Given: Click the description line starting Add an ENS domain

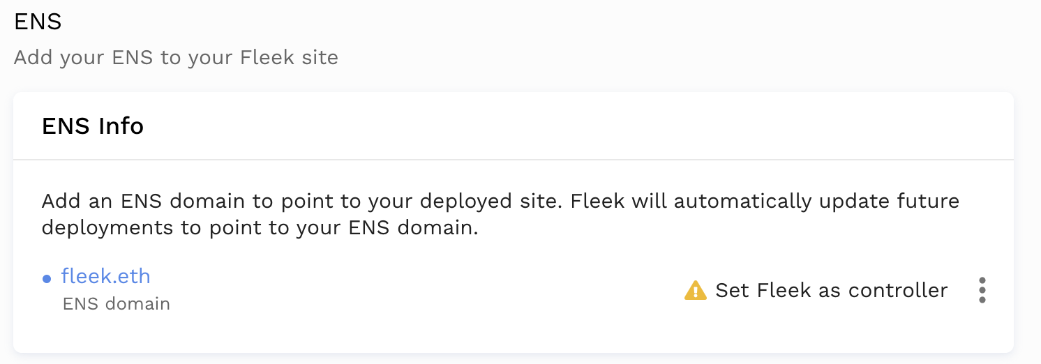Looking at the screenshot, I should [x=500, y=202].
